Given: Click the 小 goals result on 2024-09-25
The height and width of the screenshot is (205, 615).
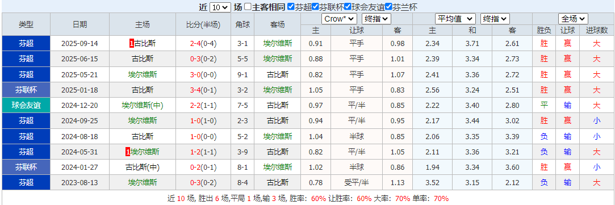Looking at the screenshot, I should click(597, 121).
